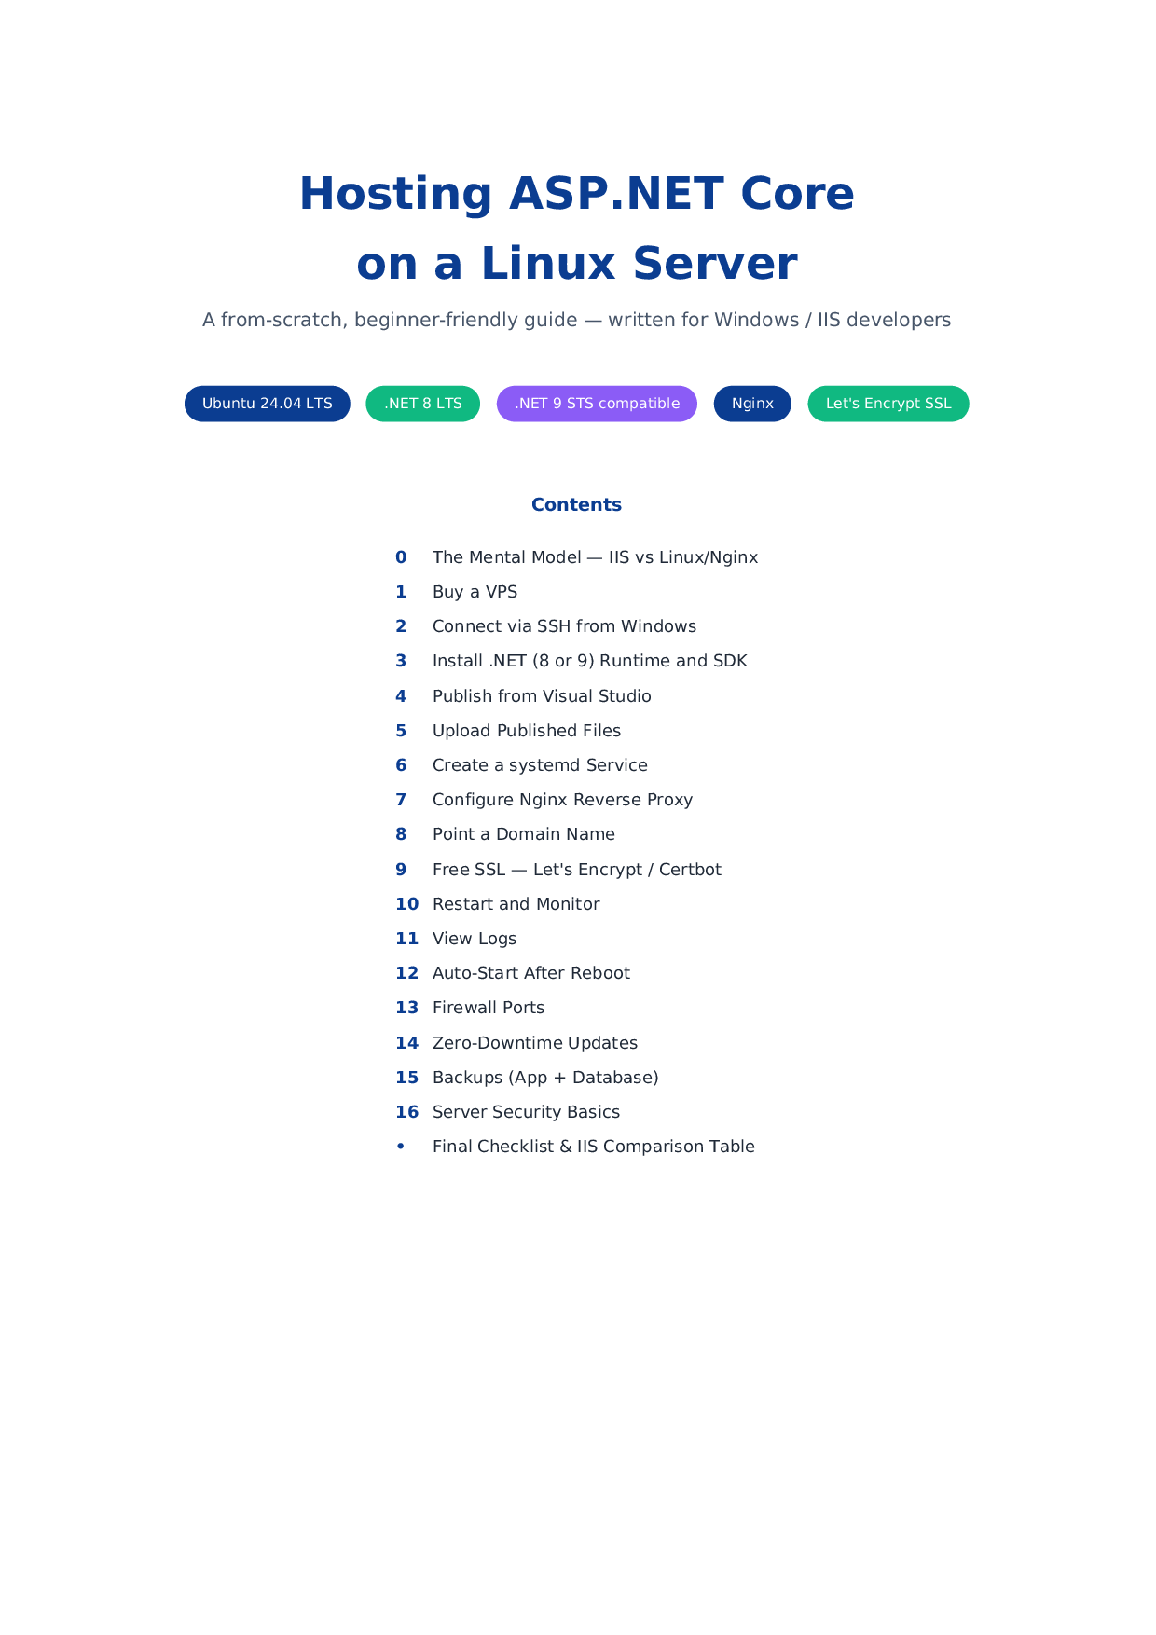
Task: Click the title "Hosting ASP.NET Core on a Linux Server"
Action: (577, 228)
